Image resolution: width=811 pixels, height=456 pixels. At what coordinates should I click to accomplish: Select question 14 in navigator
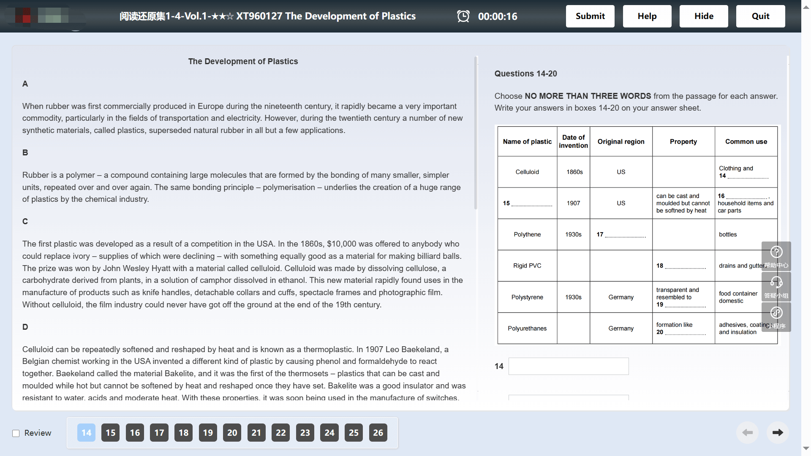pos(86,433)
